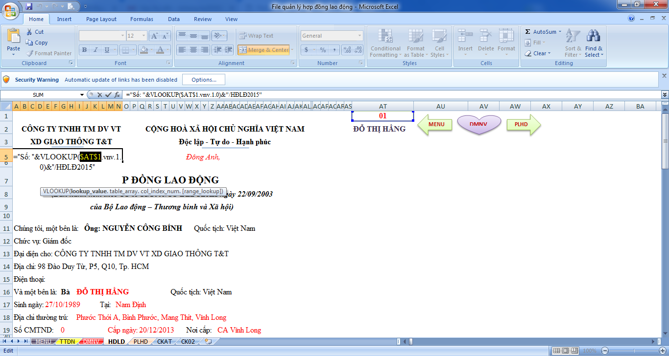The width and height of the screenshot is (669, 356).
Task: Click the security warning Options button
Action: coord(204,80)
